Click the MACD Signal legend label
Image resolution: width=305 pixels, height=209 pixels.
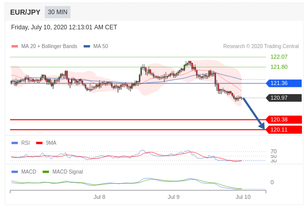(67, 172)
